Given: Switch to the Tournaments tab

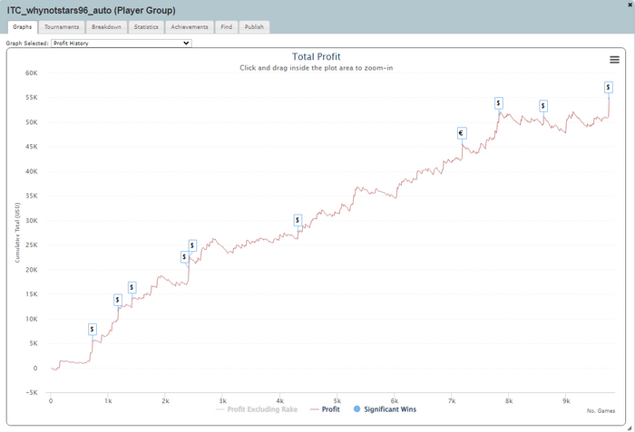Looking at the screenshot, I should [x=62, y=27].
